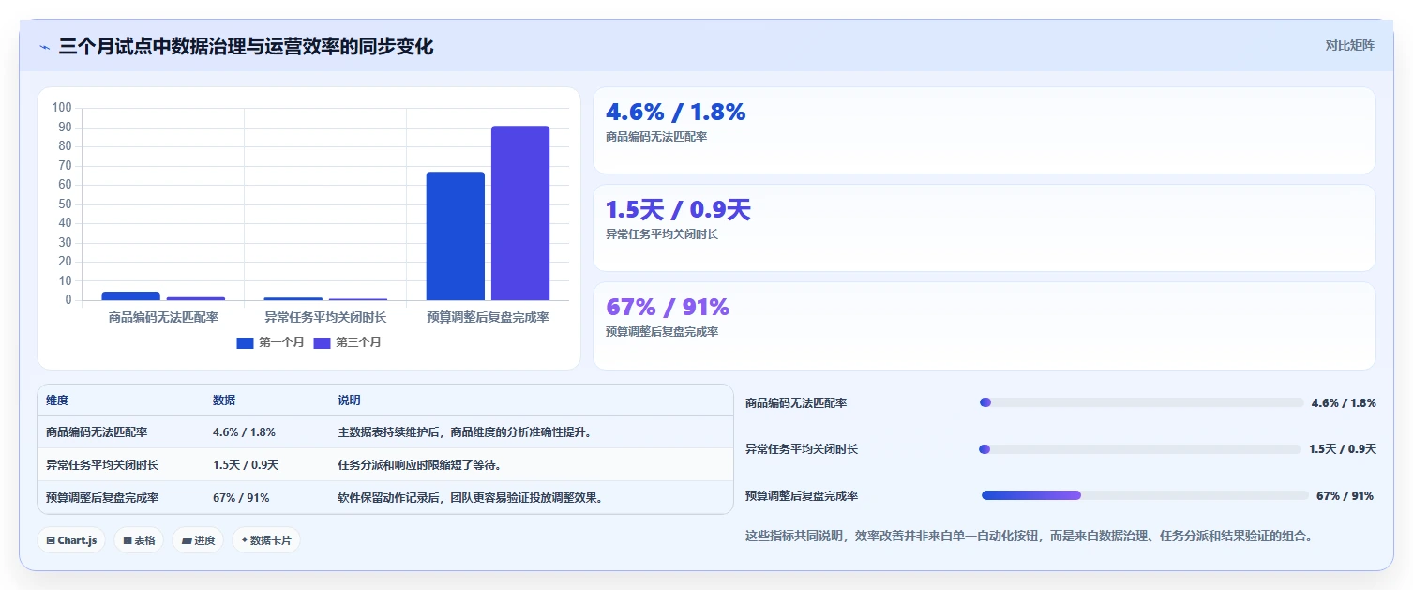Click table cell 1.5天 / 0.9天
This screenshot has width=1413, height=590.
(x=246, y=465)
